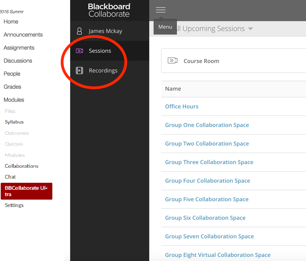Open the greyed Quizzes link
Viewport: 306px width, 261px height.
(14, 144)
